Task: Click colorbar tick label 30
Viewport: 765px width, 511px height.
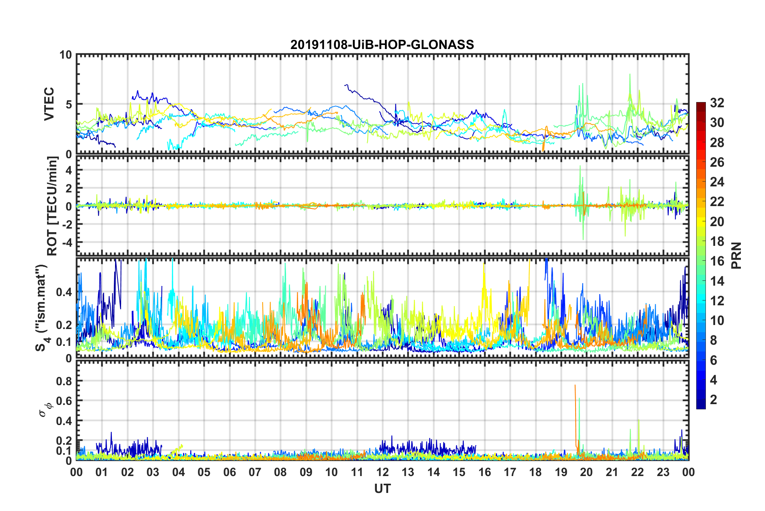Action: pyautogui.click(x=717, y=123)
